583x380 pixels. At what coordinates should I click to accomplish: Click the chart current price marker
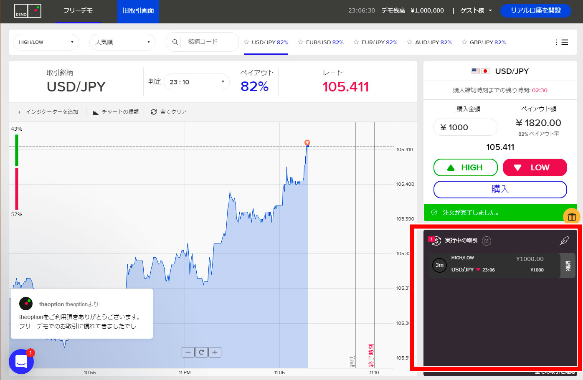(x=307, y=143)
